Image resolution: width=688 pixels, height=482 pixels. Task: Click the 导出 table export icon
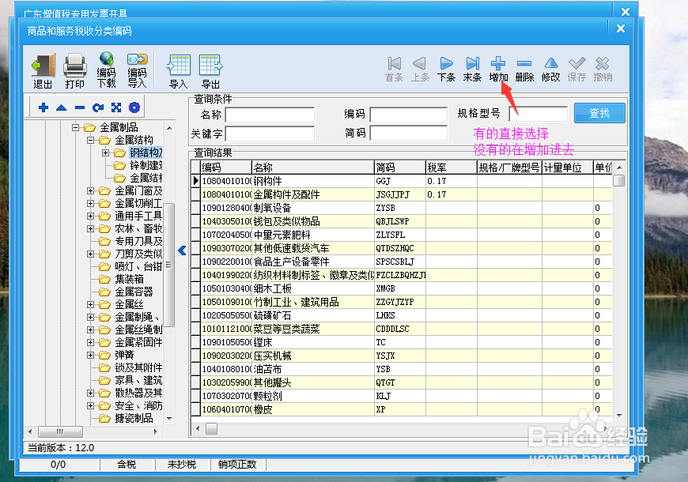(x=210, y=66)
